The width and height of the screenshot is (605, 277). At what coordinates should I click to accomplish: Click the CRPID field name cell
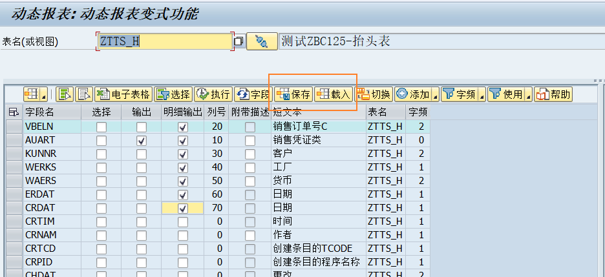coord(52,262)
